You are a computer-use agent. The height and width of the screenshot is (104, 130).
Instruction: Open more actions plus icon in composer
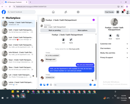pos(41,85)
